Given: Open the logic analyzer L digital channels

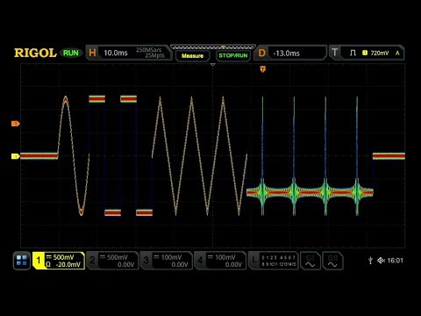Looking at the screenshot, I should click(x=274, y=261).
